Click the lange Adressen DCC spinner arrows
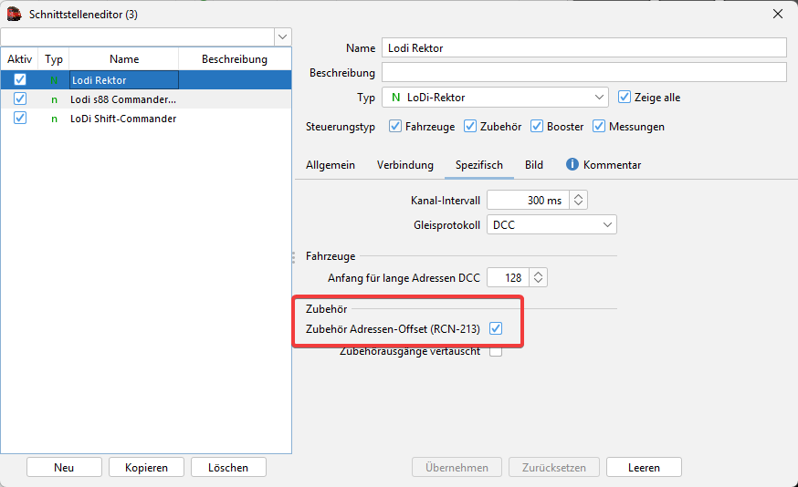Viewport: 798px width, 487px height. pos(538,277)
